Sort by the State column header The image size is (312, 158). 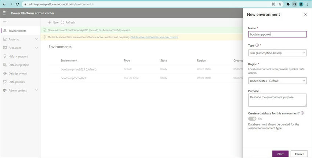[164, 60]
